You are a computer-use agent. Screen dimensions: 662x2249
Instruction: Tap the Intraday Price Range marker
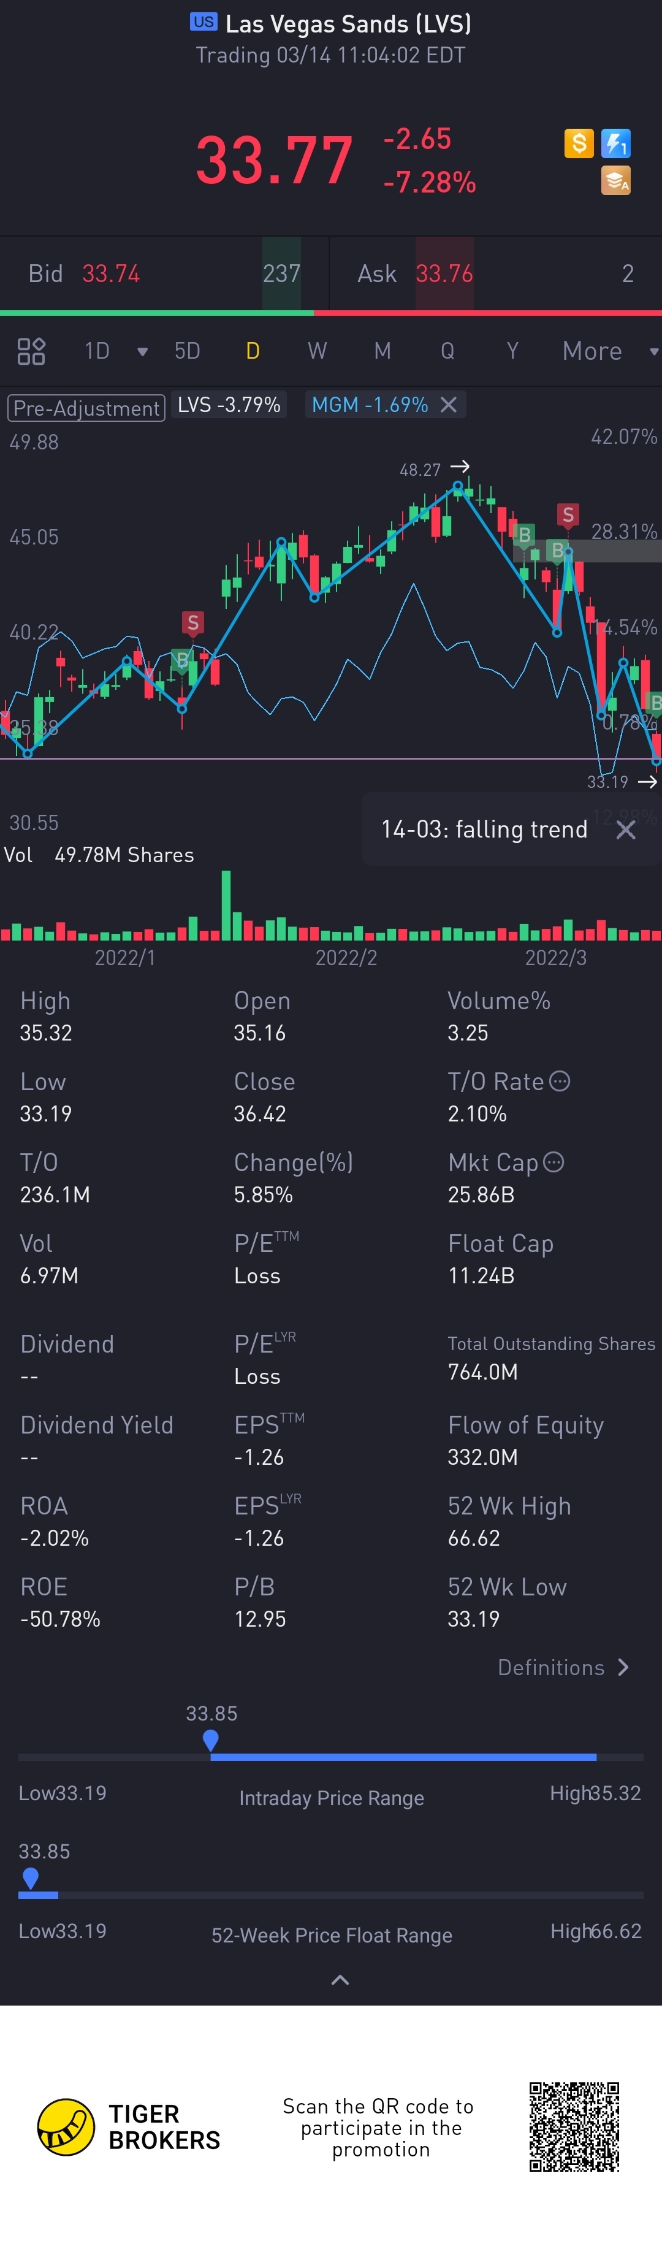click(210, 1739)
